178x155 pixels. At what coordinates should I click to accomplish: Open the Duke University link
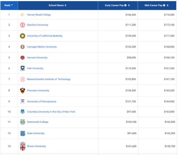tap(36, 133)
